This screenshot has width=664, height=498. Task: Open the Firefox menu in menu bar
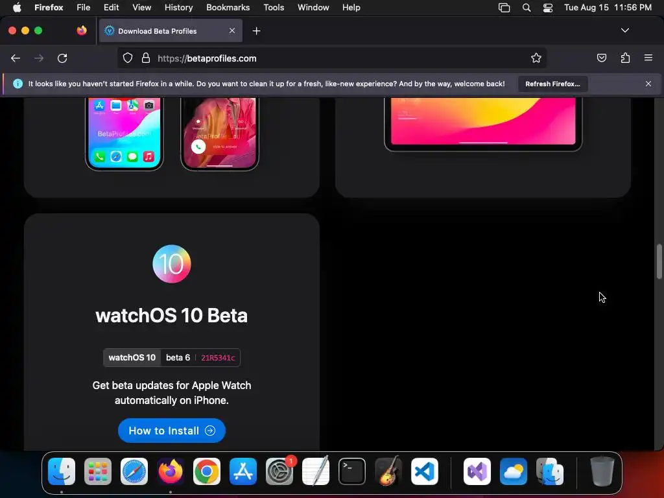(49, 8)
